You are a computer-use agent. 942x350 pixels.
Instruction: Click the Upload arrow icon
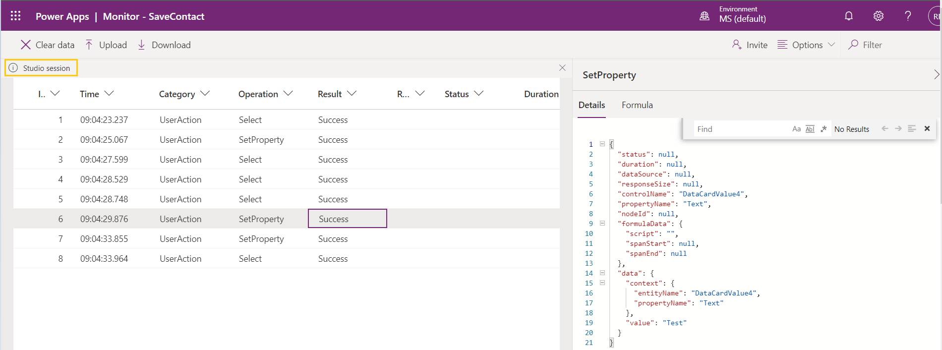89,45
